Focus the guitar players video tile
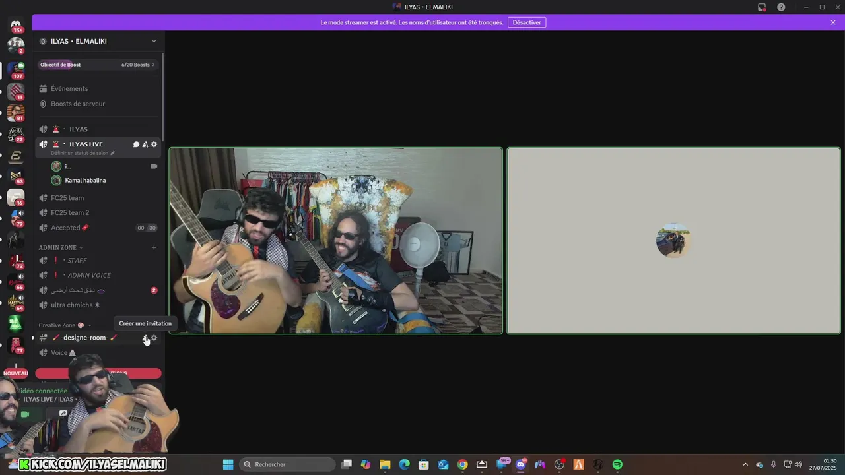The width and height of the screenshot is (845, 475). pos(336,241)
